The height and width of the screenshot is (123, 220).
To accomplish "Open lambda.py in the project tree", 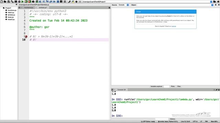I will [x=11, y=15].
